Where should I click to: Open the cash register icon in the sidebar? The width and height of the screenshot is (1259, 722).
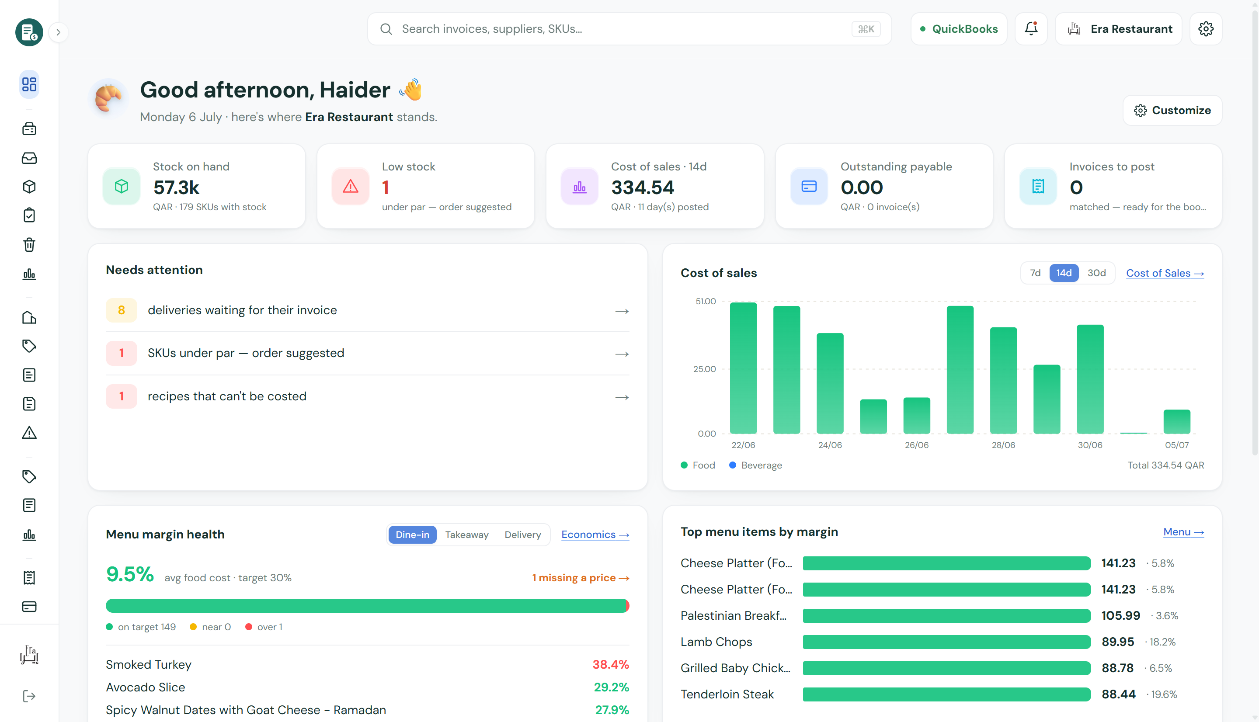29,129
